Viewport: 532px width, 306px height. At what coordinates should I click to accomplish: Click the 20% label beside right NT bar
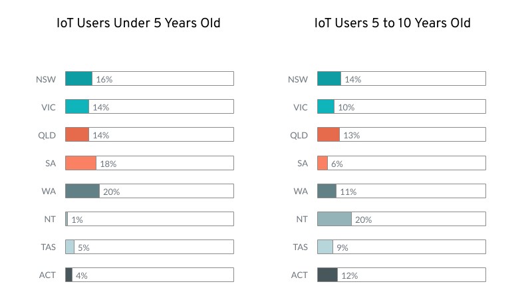pos(363,220)
